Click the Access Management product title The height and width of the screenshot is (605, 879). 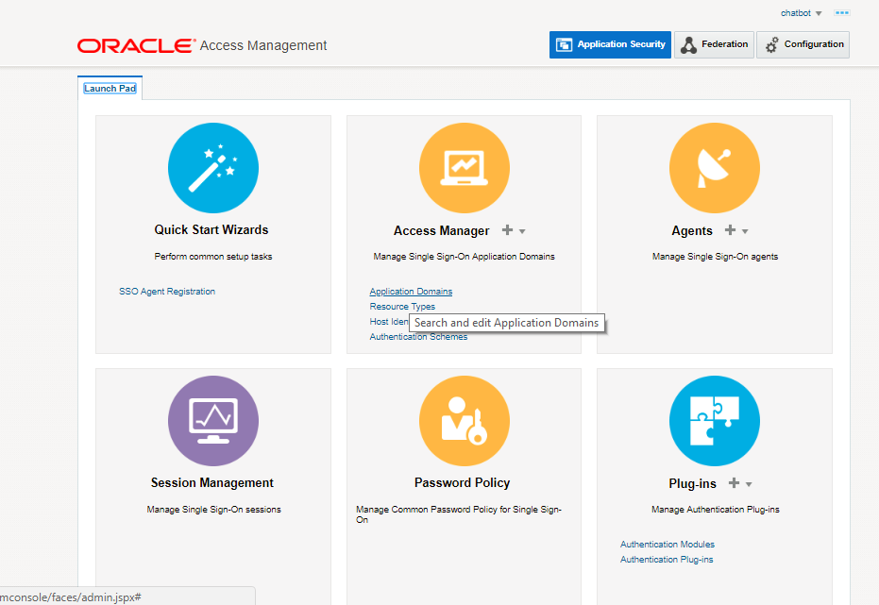pos(262,45)
